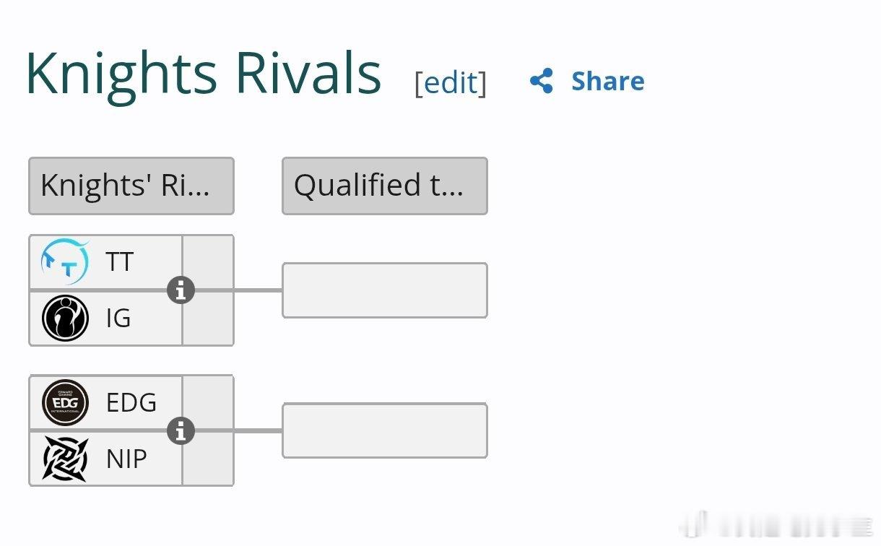Click the EDG team logo

[65, 402]
